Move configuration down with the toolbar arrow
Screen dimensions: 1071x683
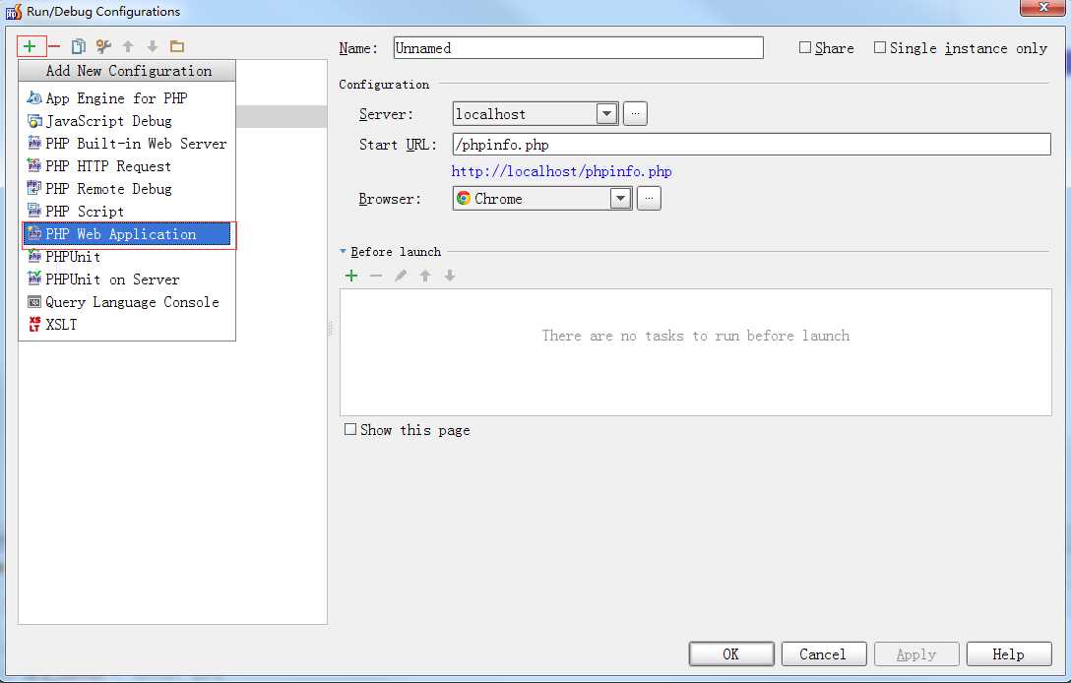pyautogui.click(x=153, y=46)
